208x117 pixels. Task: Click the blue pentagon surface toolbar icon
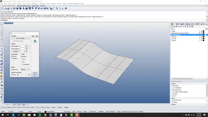tap(27, 8)
